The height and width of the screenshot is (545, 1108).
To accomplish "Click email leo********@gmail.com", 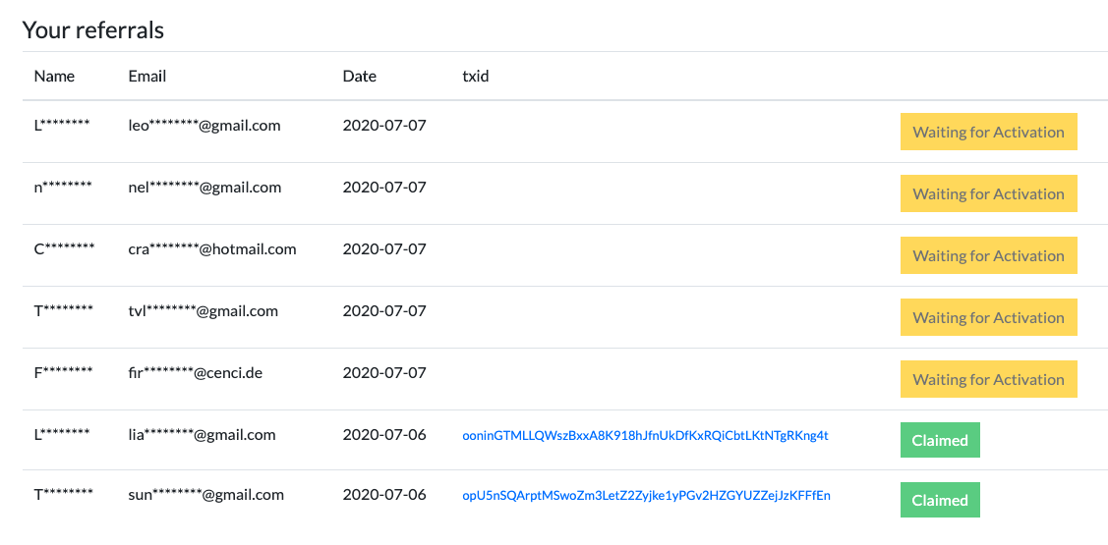I will click(204, 126).
